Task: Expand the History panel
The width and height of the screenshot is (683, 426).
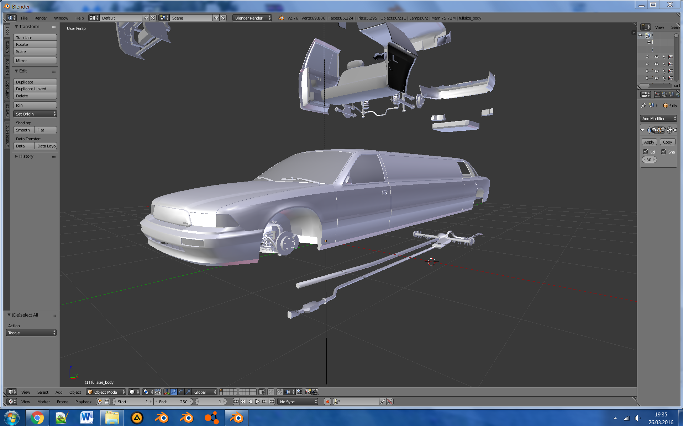Action: click(26, 156)
